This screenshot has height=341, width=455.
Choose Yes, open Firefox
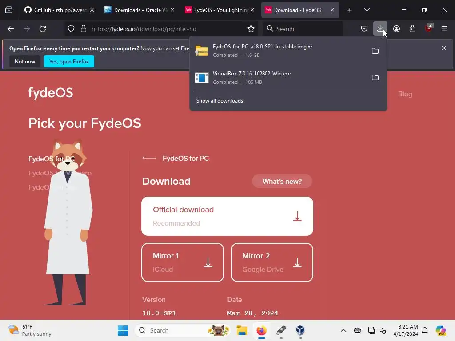coord(69,61)
